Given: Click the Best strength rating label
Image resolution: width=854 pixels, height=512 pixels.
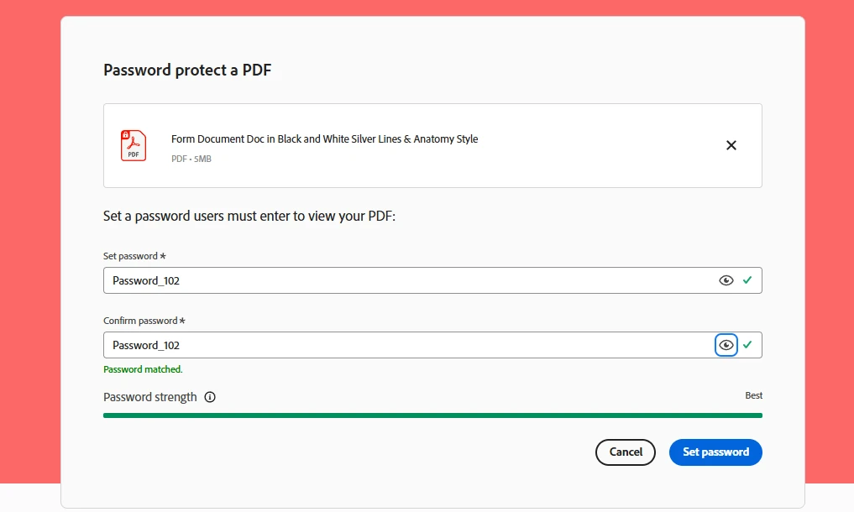Looking at the screenshot, I should point(753,395).
